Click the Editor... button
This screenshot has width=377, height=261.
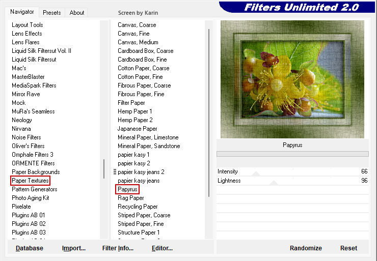point(162,248)
